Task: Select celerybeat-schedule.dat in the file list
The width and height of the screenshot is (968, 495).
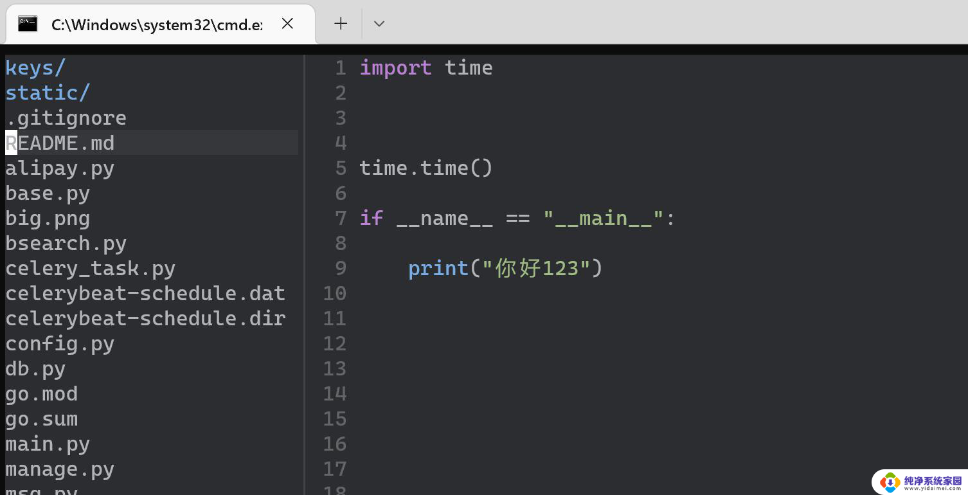Action: [x=145, y=294]
